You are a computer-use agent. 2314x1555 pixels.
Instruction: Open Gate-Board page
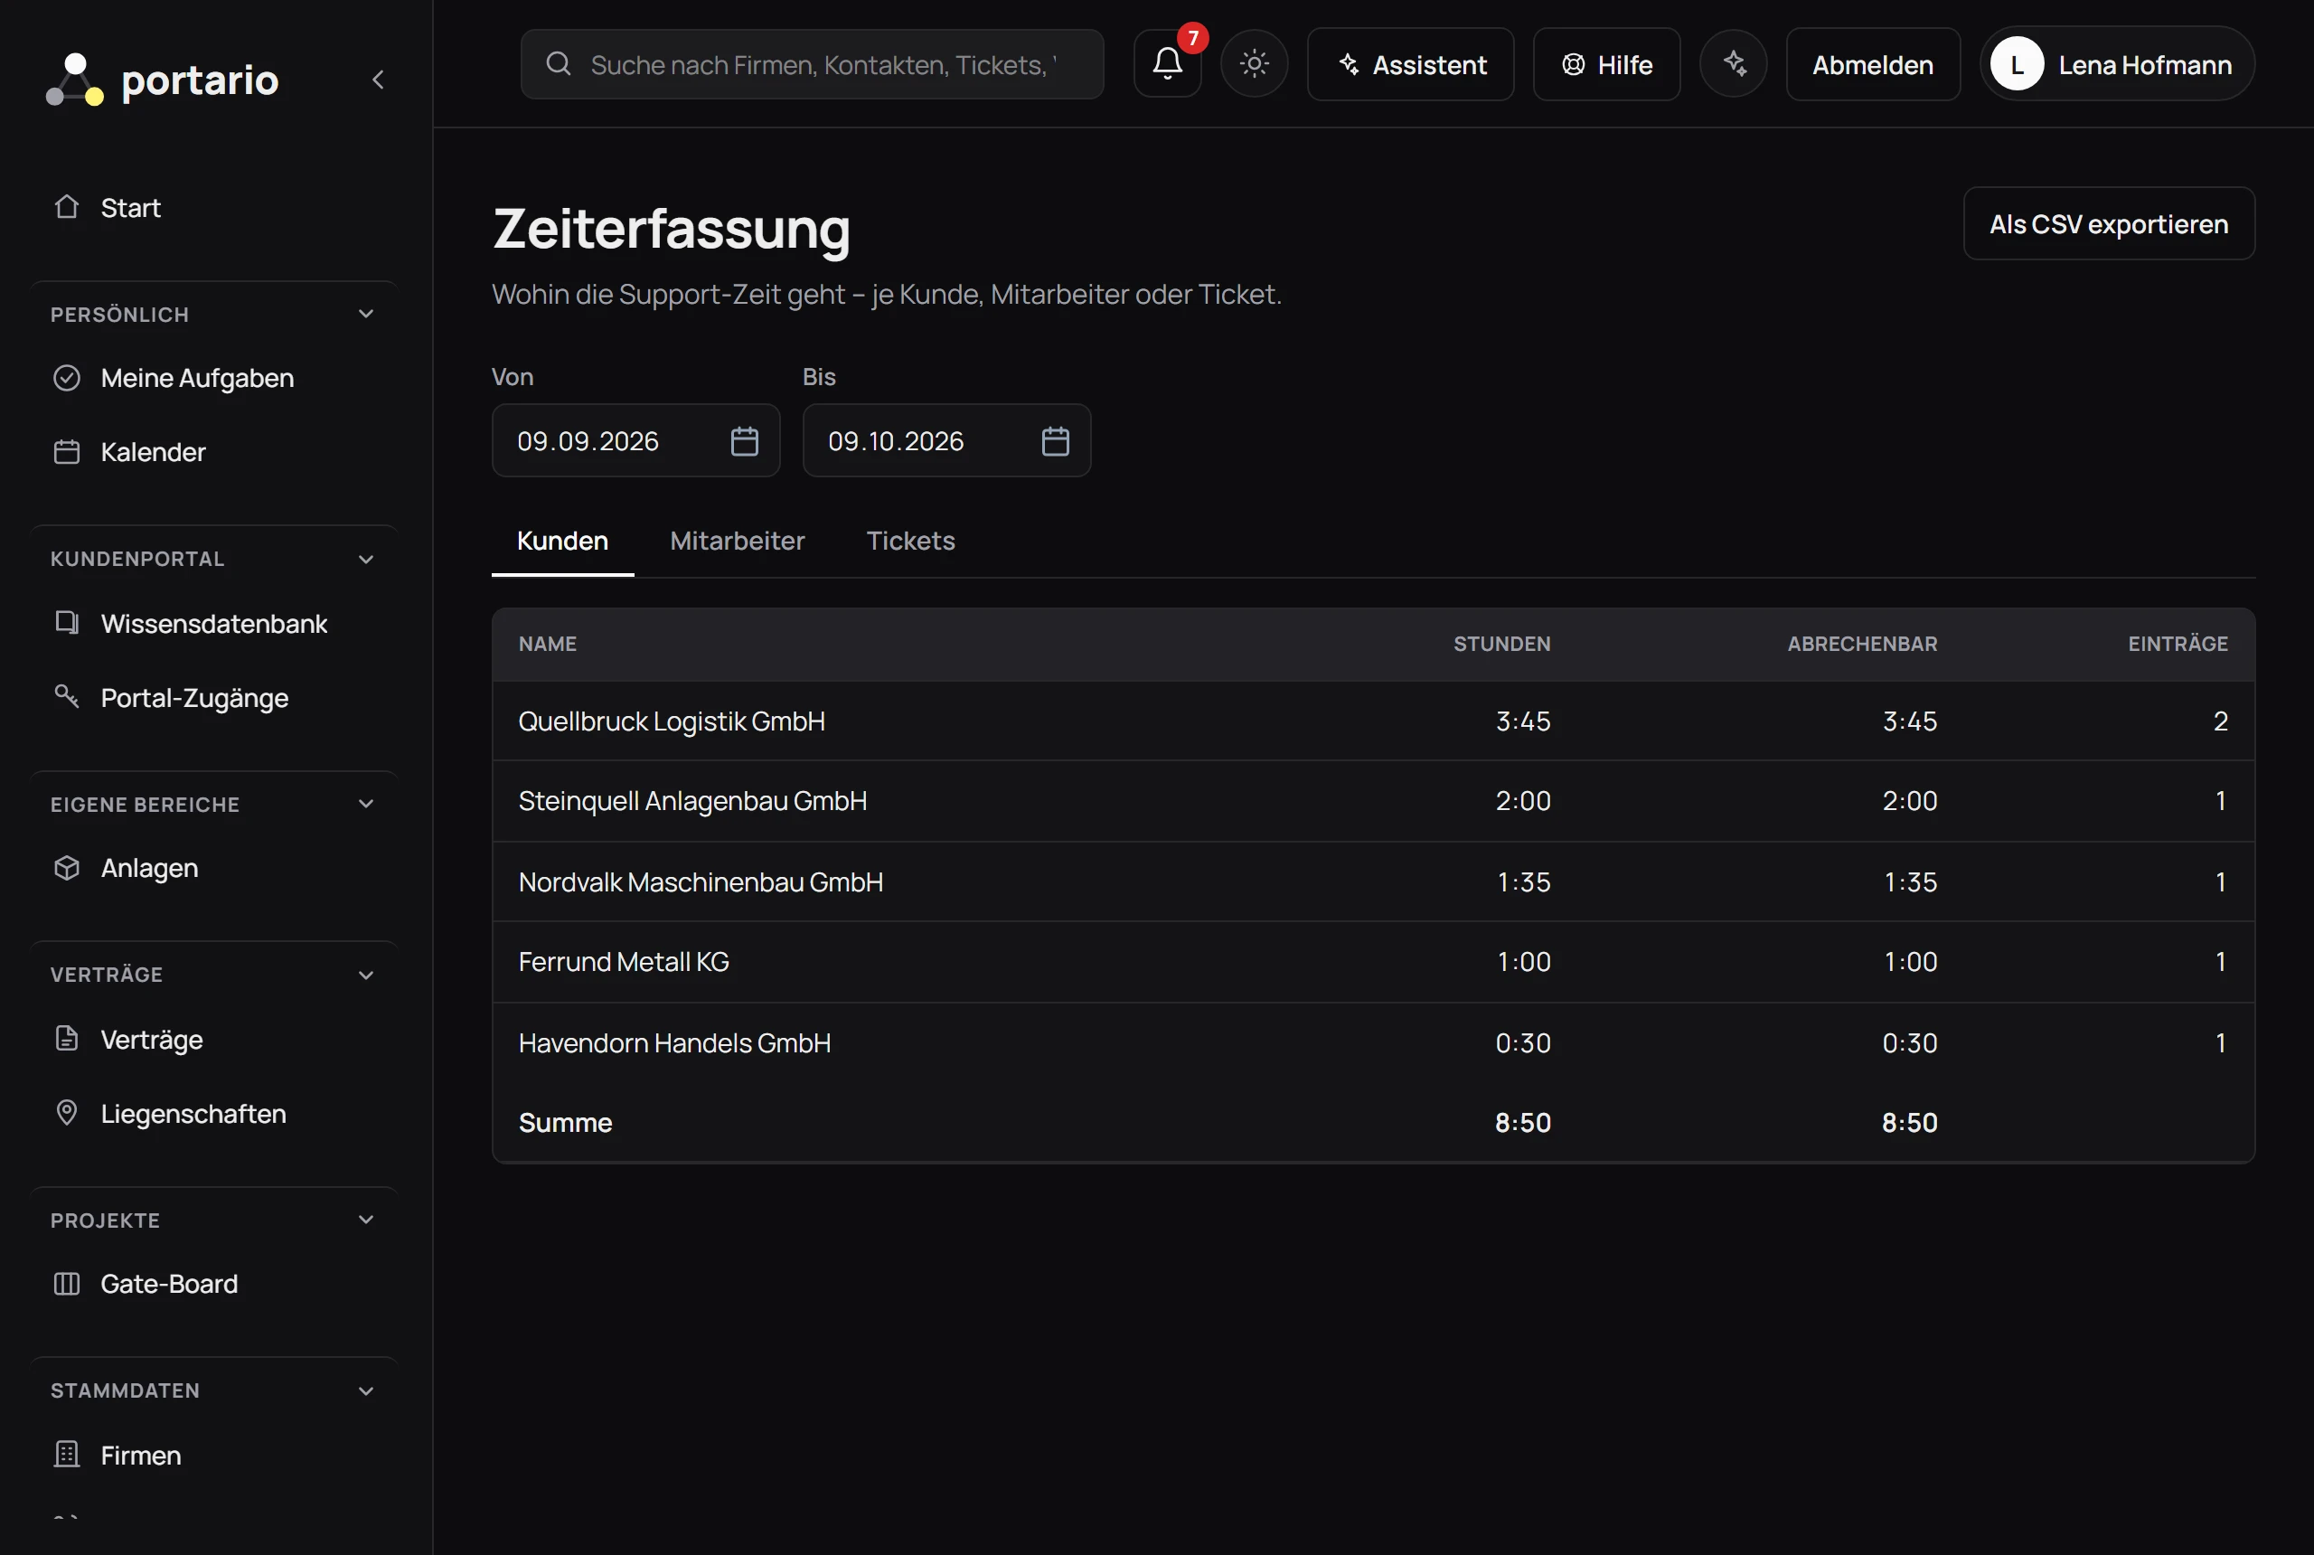coord(214,1283)
